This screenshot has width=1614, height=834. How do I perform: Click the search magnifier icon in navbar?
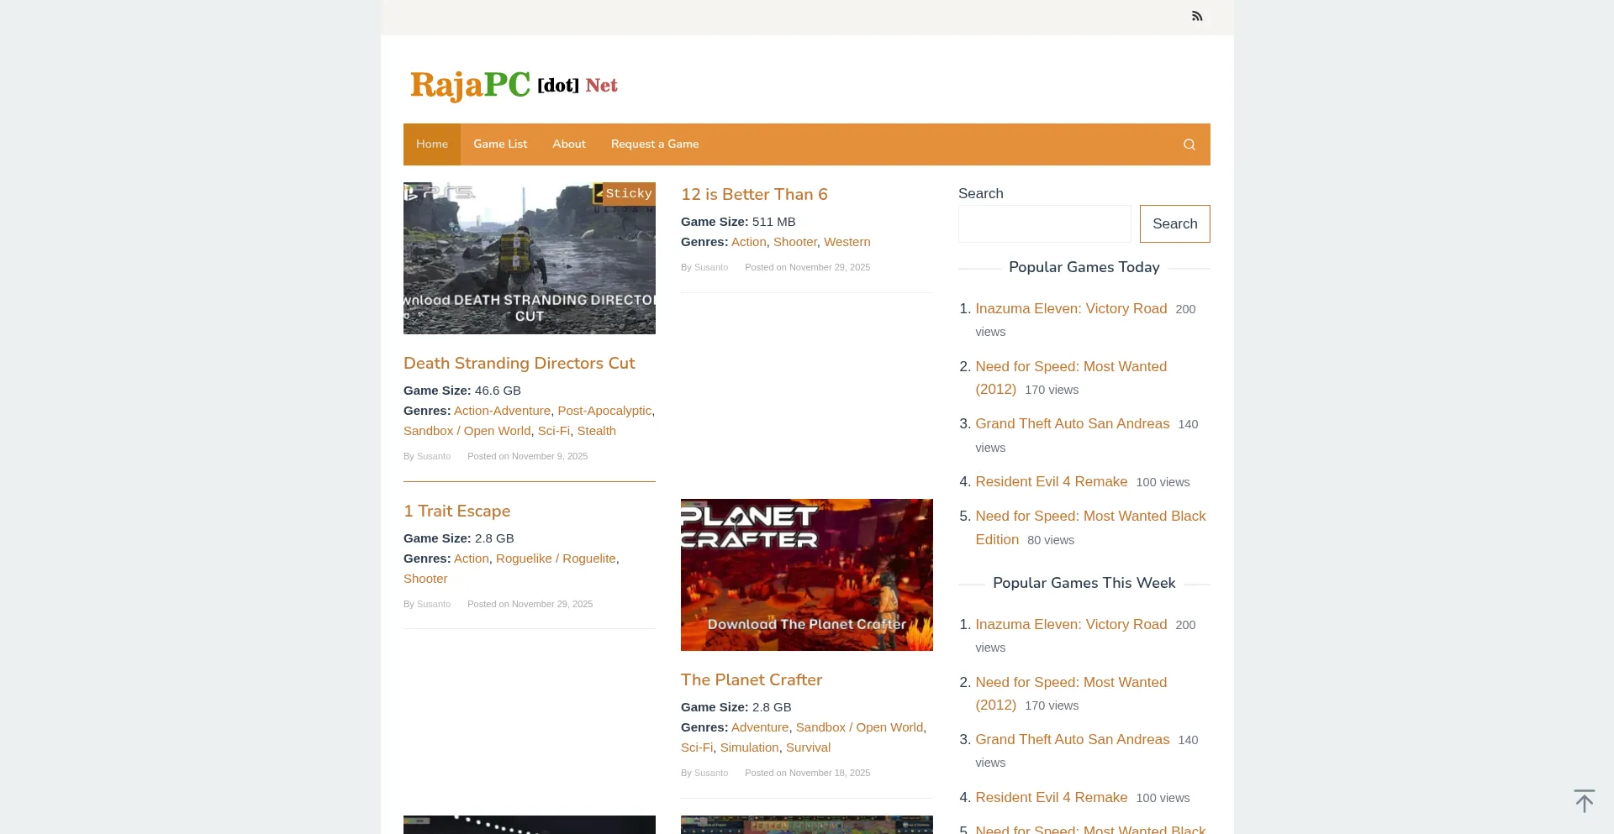pos(1189,144)
